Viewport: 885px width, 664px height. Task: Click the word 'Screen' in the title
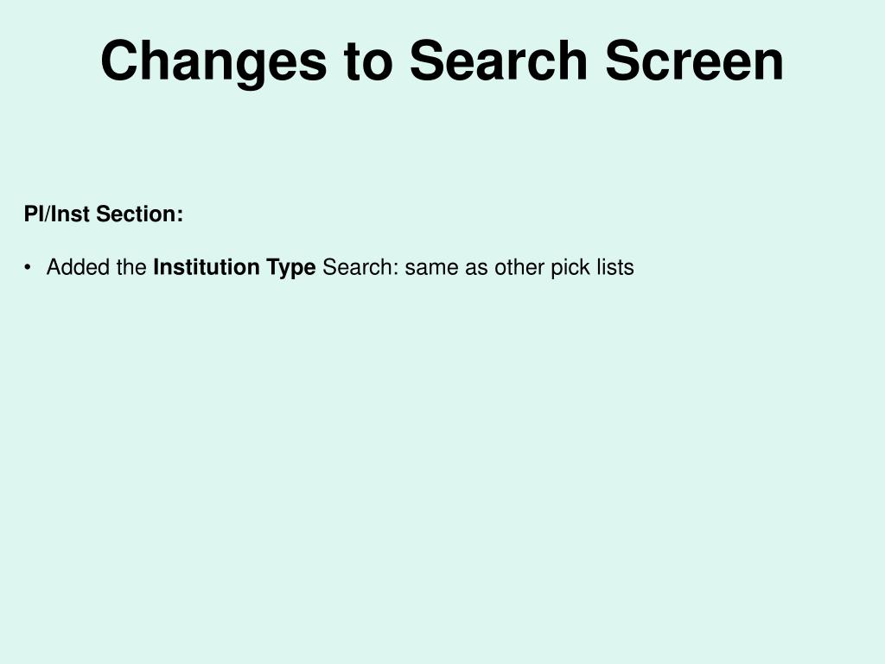pyautogui.click(x=694, y=61)
